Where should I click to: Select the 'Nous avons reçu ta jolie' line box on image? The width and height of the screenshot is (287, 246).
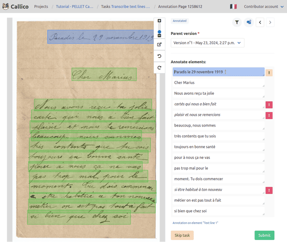93,105
